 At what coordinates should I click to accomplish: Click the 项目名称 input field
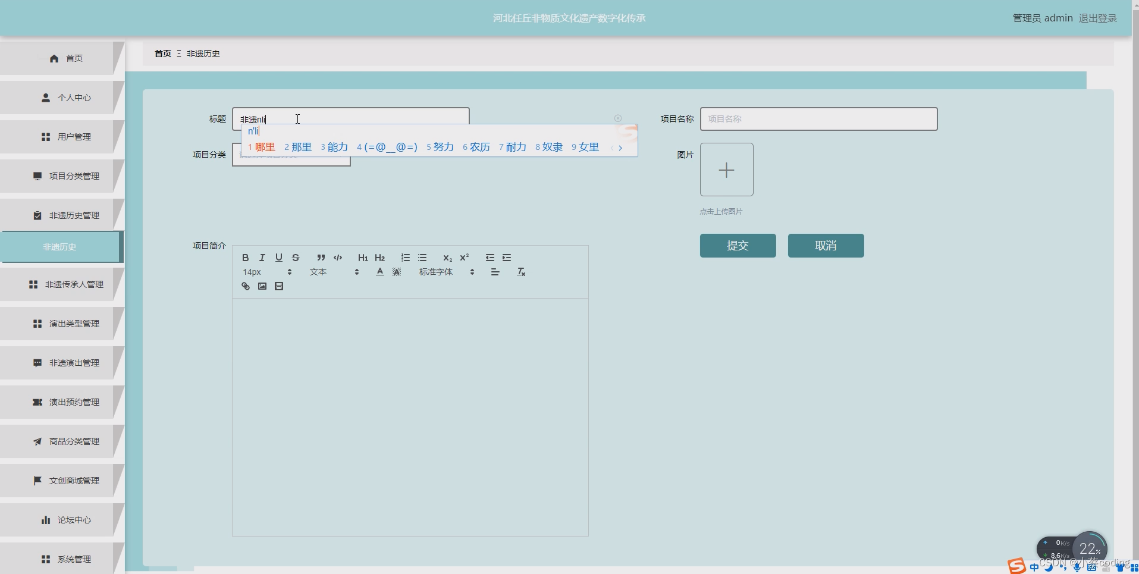818,119
